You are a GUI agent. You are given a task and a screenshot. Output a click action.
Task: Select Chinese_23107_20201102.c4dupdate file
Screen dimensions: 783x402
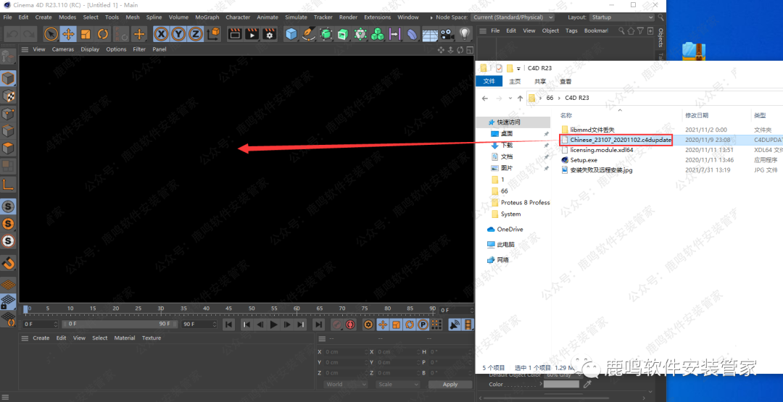click(620, 139)
